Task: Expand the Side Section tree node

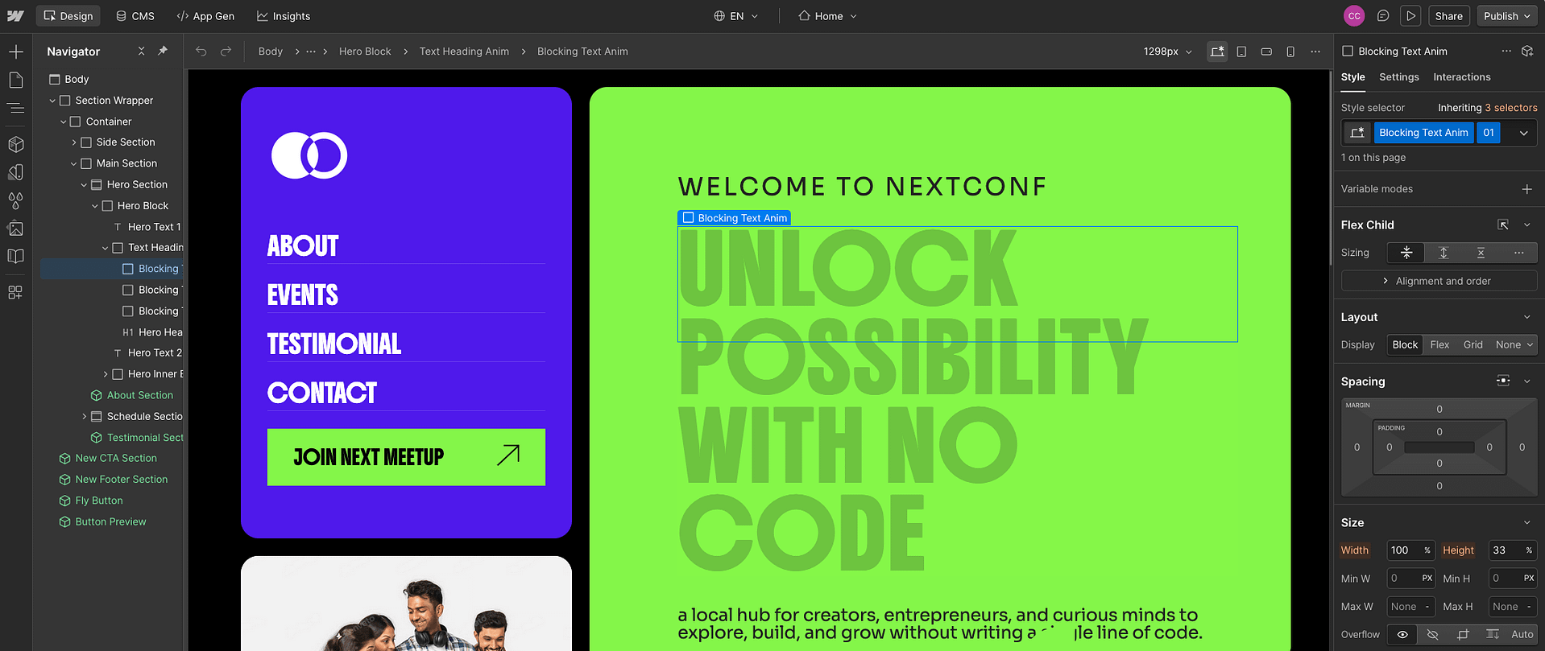Action: pos(74,142)
